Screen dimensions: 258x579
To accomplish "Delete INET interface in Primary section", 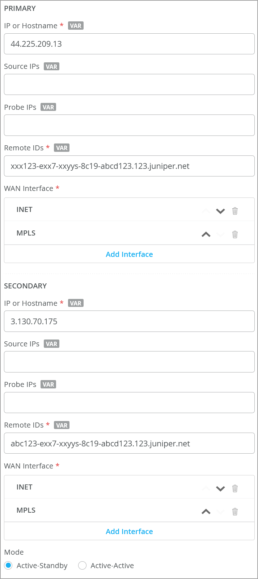I will 235,211.
